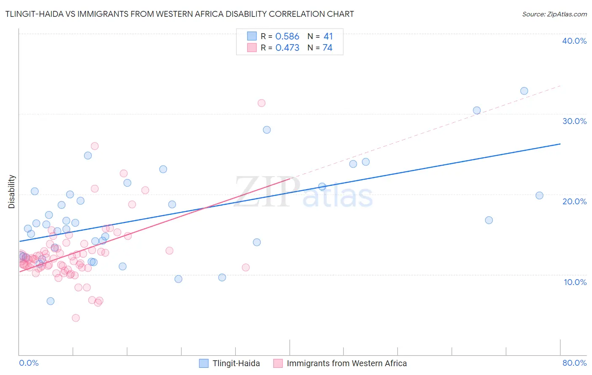The image size is (592, 375).
Task: Click the 40.0% y-axis label
Action: point(574,41)
